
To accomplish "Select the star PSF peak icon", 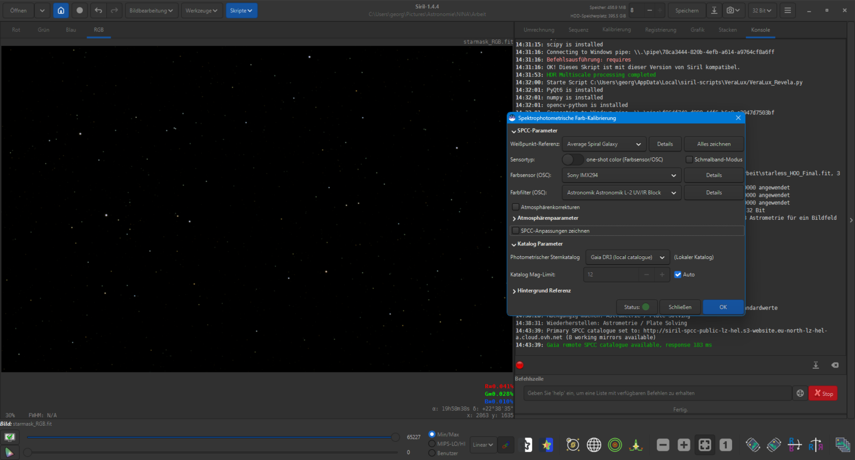I will [636, 445].
